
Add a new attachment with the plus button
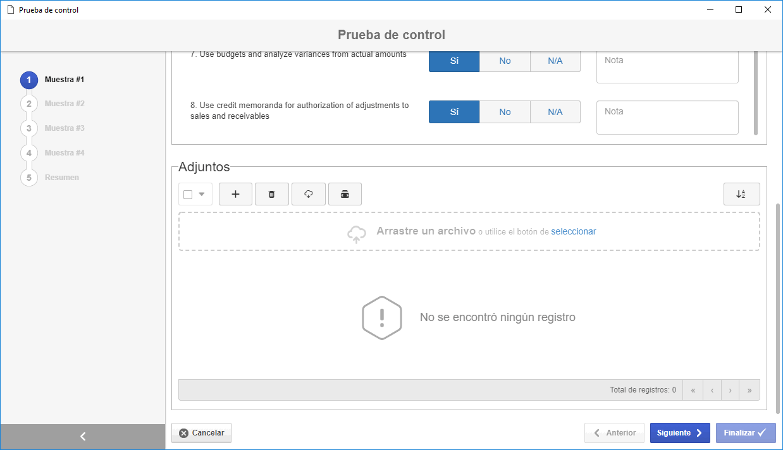pyautogui.click(x=235, y=194)
